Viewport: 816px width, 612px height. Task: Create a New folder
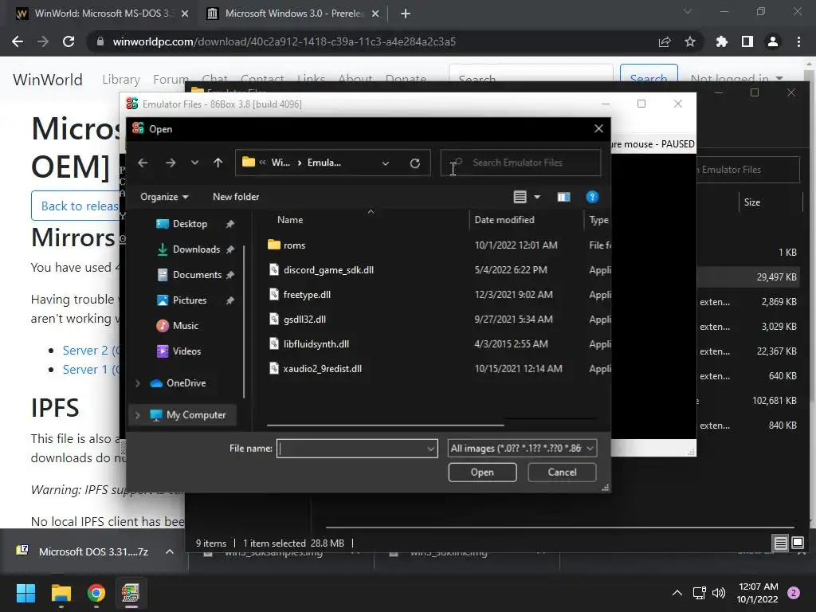236,197
